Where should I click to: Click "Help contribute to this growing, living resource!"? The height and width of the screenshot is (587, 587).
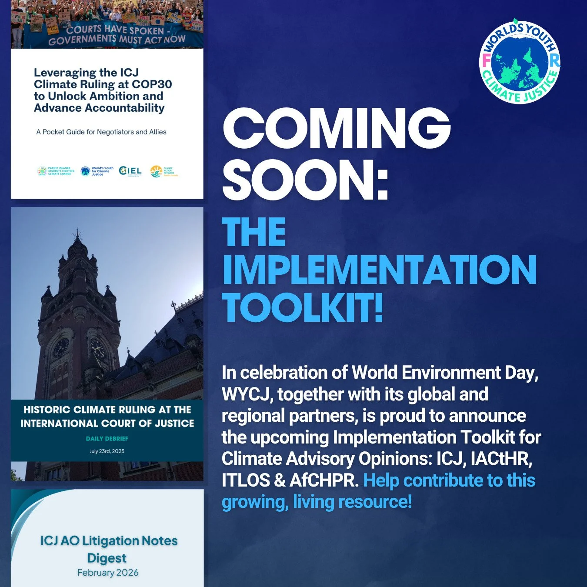point(378,491)
